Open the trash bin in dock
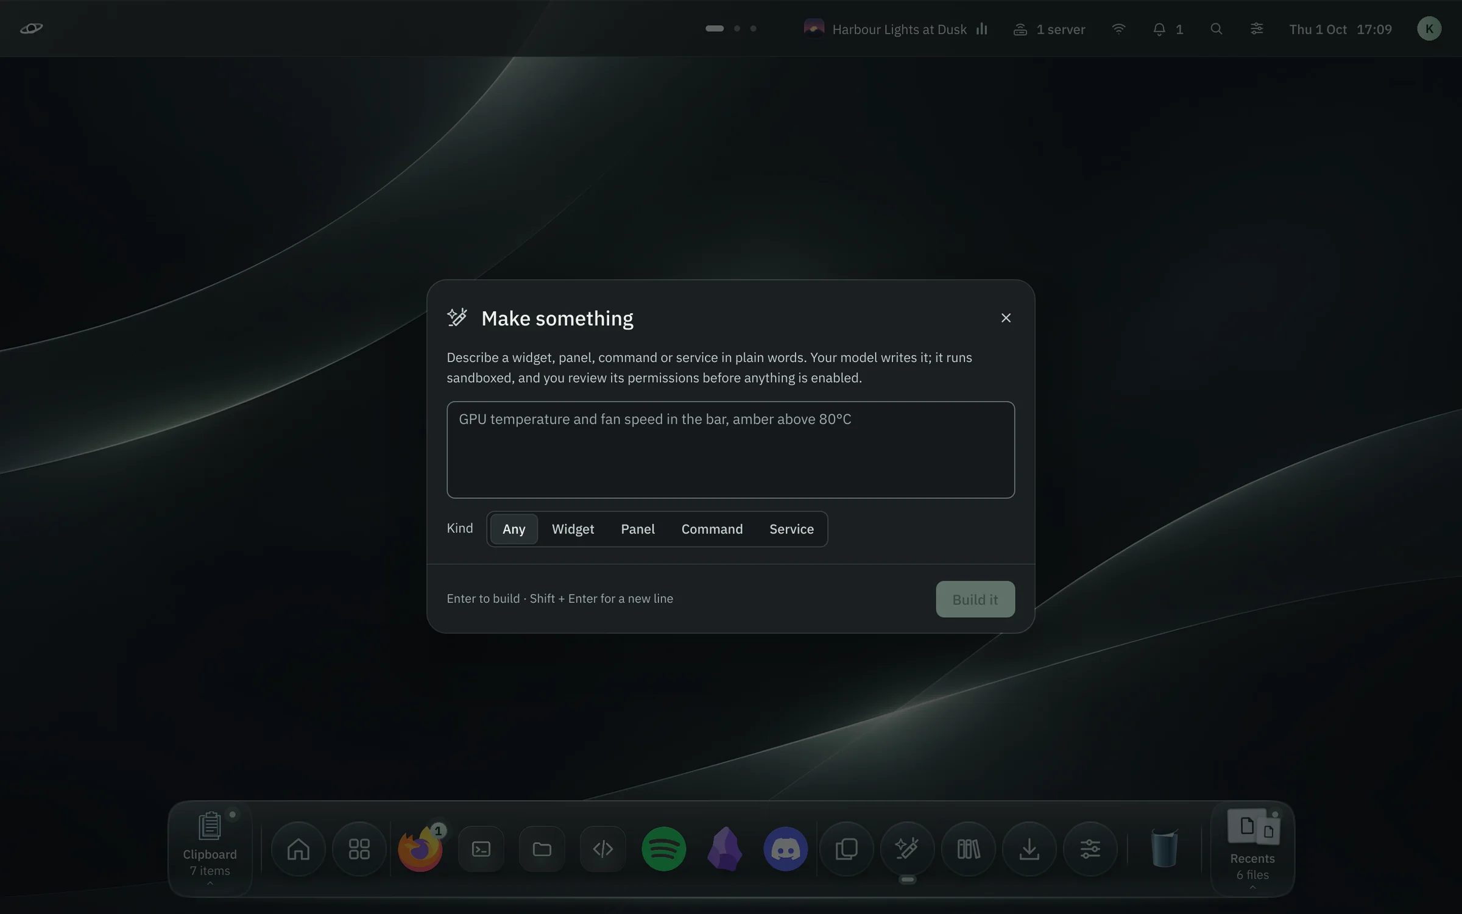Screen dimensions: 1462x914 point(1164,848)
